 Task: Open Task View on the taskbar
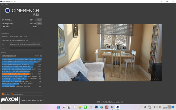69,107
